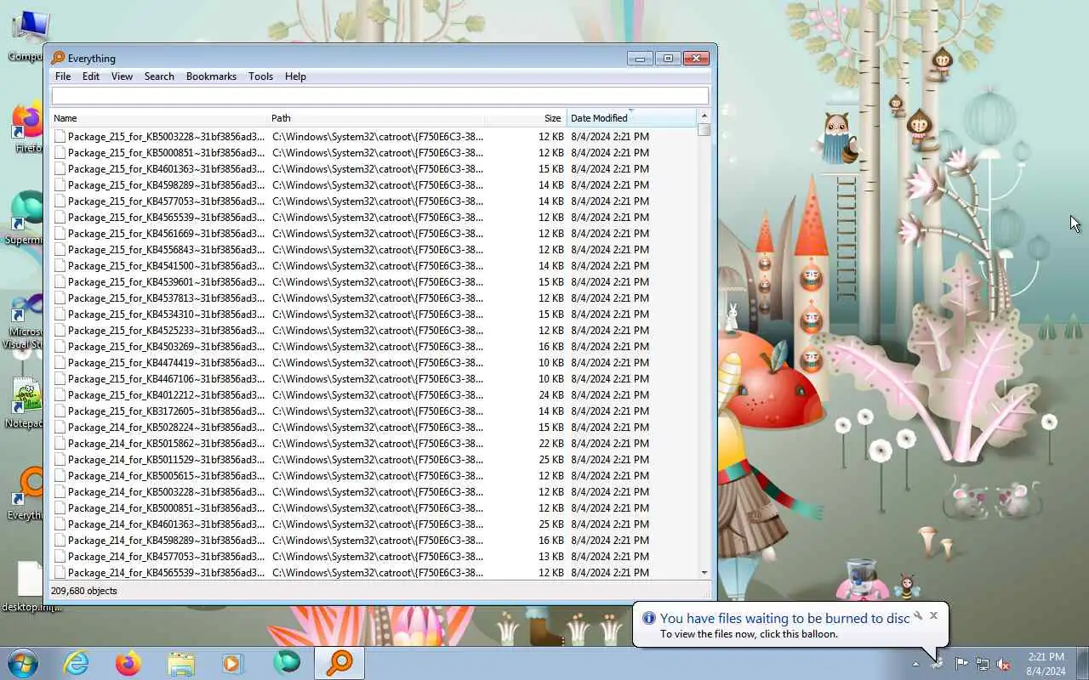Focus the Everything search box
Viewport: 1089px width, 680px height.
point(379,95)
